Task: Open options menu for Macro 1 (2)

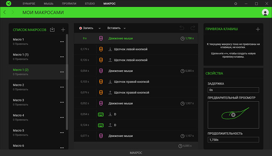Action: pyautogui.click(x=62, y=72)
